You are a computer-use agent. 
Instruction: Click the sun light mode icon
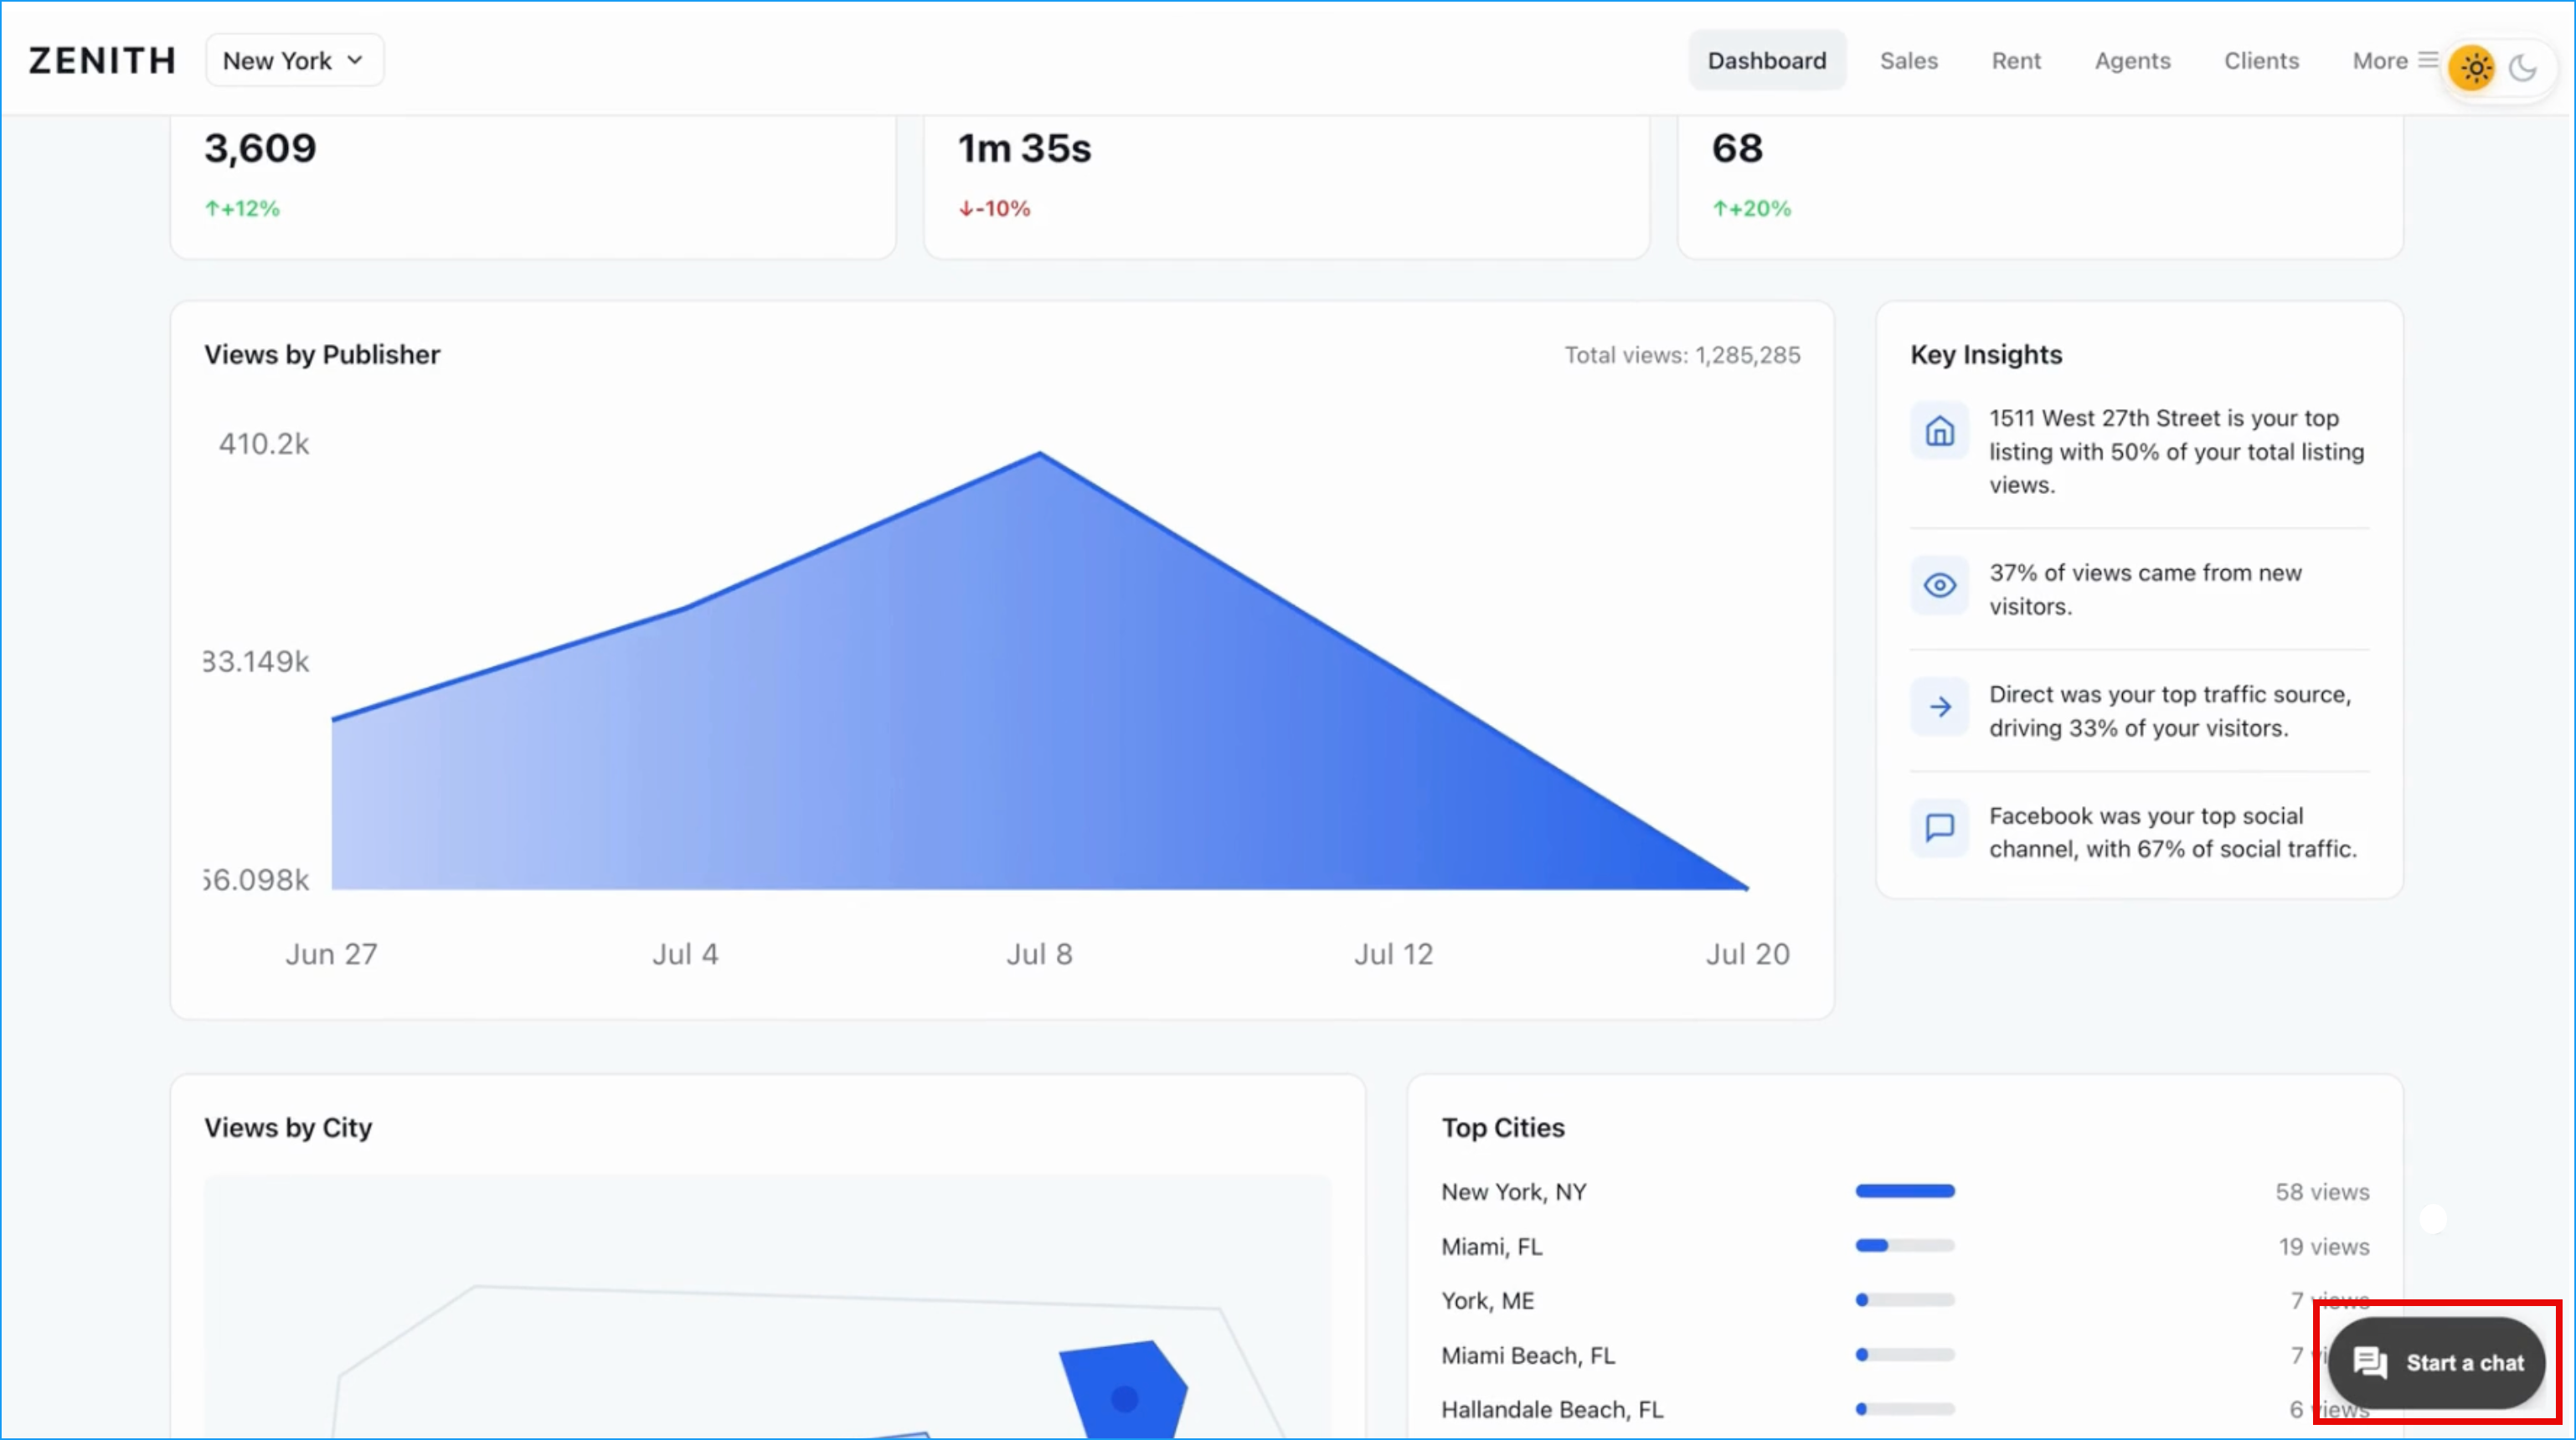(2473, 67)
